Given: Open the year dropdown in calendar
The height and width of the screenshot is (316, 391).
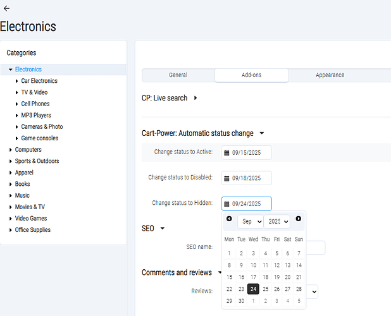Looking at the screenshot, I should coord(277,222).
